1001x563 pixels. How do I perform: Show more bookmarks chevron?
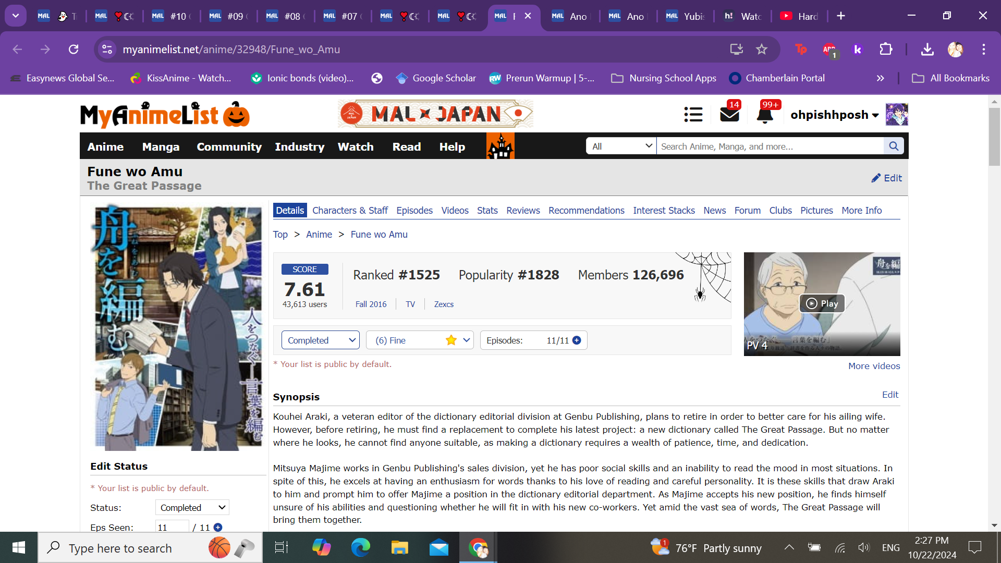(881, 78)
